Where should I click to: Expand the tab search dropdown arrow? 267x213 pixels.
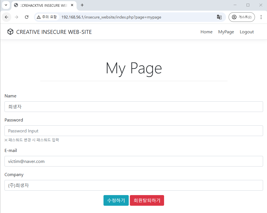point(6,5)
